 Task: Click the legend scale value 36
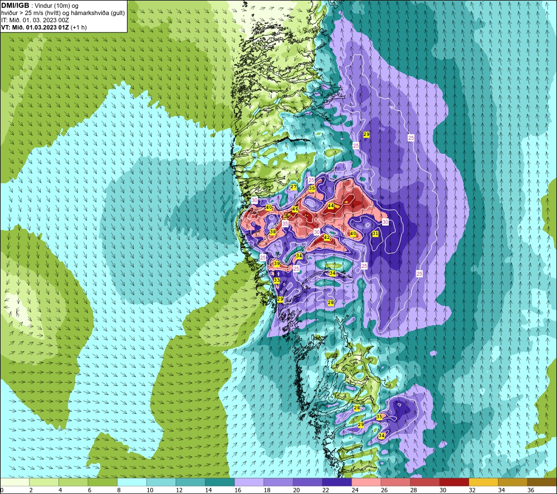pos(531,490)
